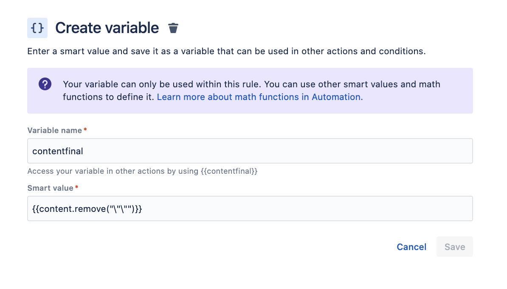
Task: Delete this component with the trash icon
Action: coord(173,28)
